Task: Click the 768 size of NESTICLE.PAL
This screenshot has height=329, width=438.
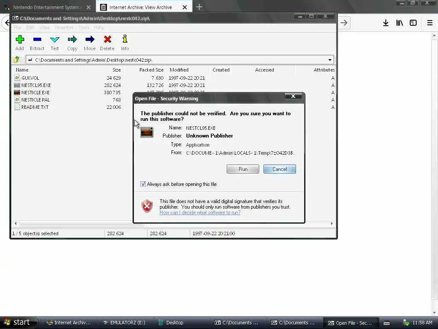Action: [116, 99]
